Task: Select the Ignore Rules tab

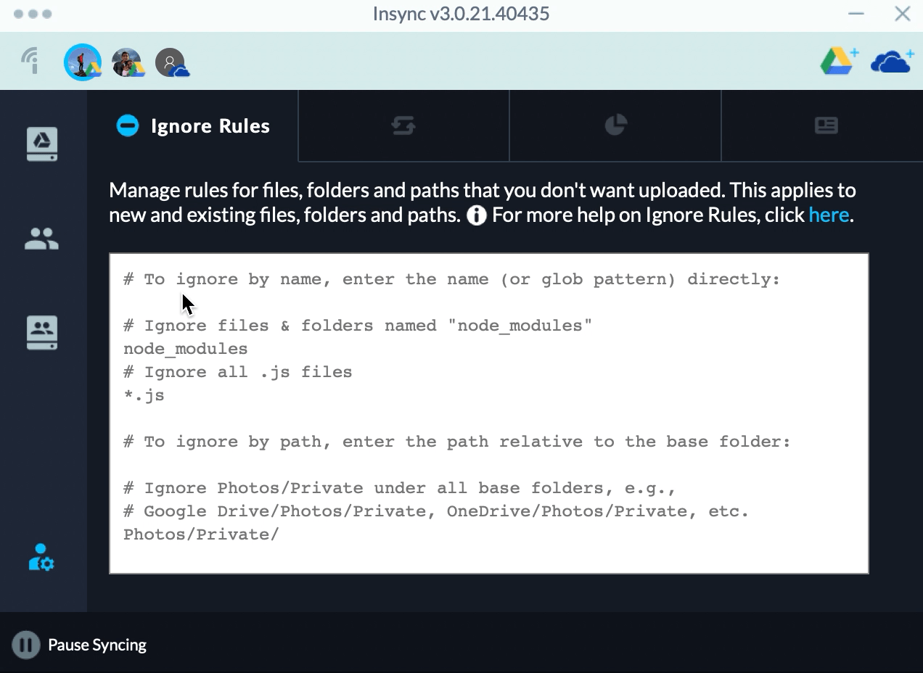Action: click(193, 126)
